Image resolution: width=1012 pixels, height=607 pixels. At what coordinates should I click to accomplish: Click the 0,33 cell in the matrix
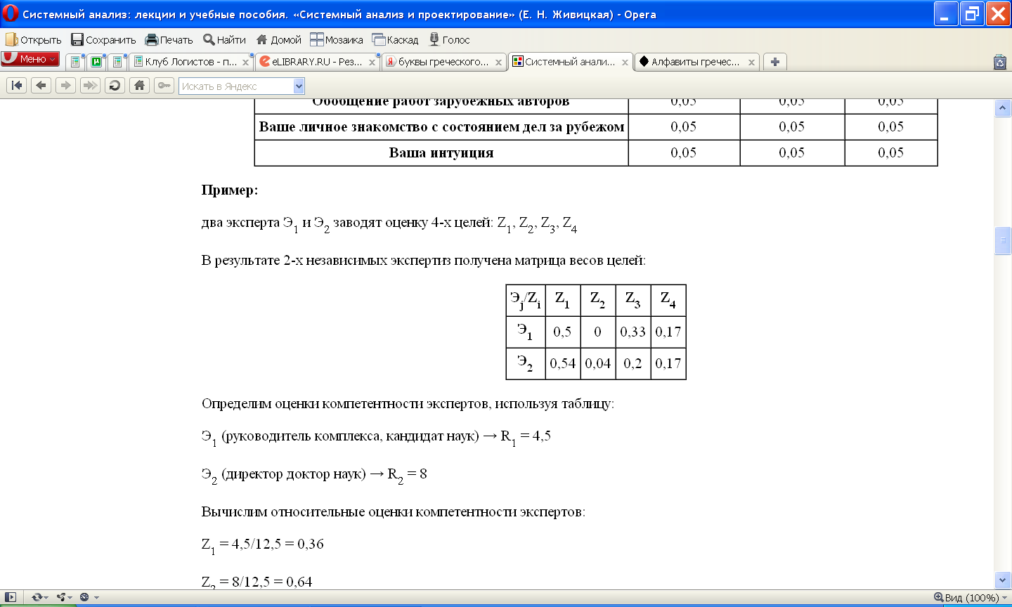(x=632, y=332)
